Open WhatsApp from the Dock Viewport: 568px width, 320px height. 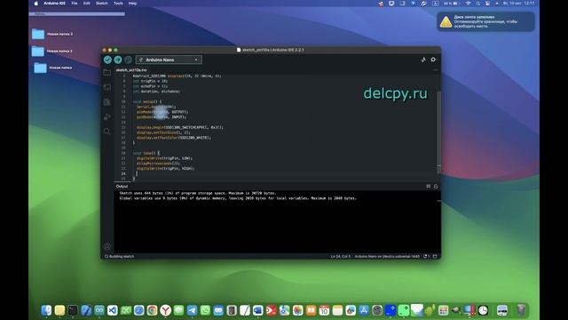pos(205,310)
